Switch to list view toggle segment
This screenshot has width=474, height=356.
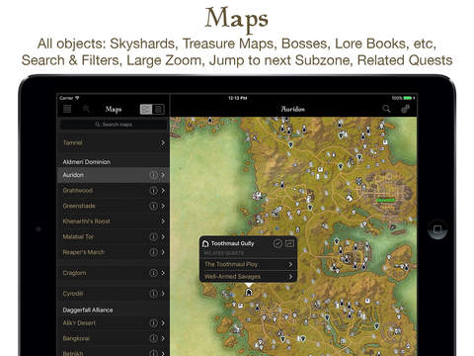tap(158, 109)
